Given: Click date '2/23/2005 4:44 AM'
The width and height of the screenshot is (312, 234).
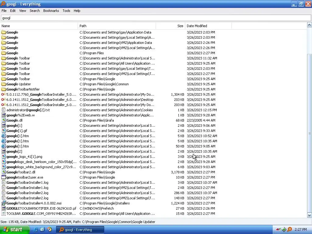Looking at the screenshot, I should point(201,120).
